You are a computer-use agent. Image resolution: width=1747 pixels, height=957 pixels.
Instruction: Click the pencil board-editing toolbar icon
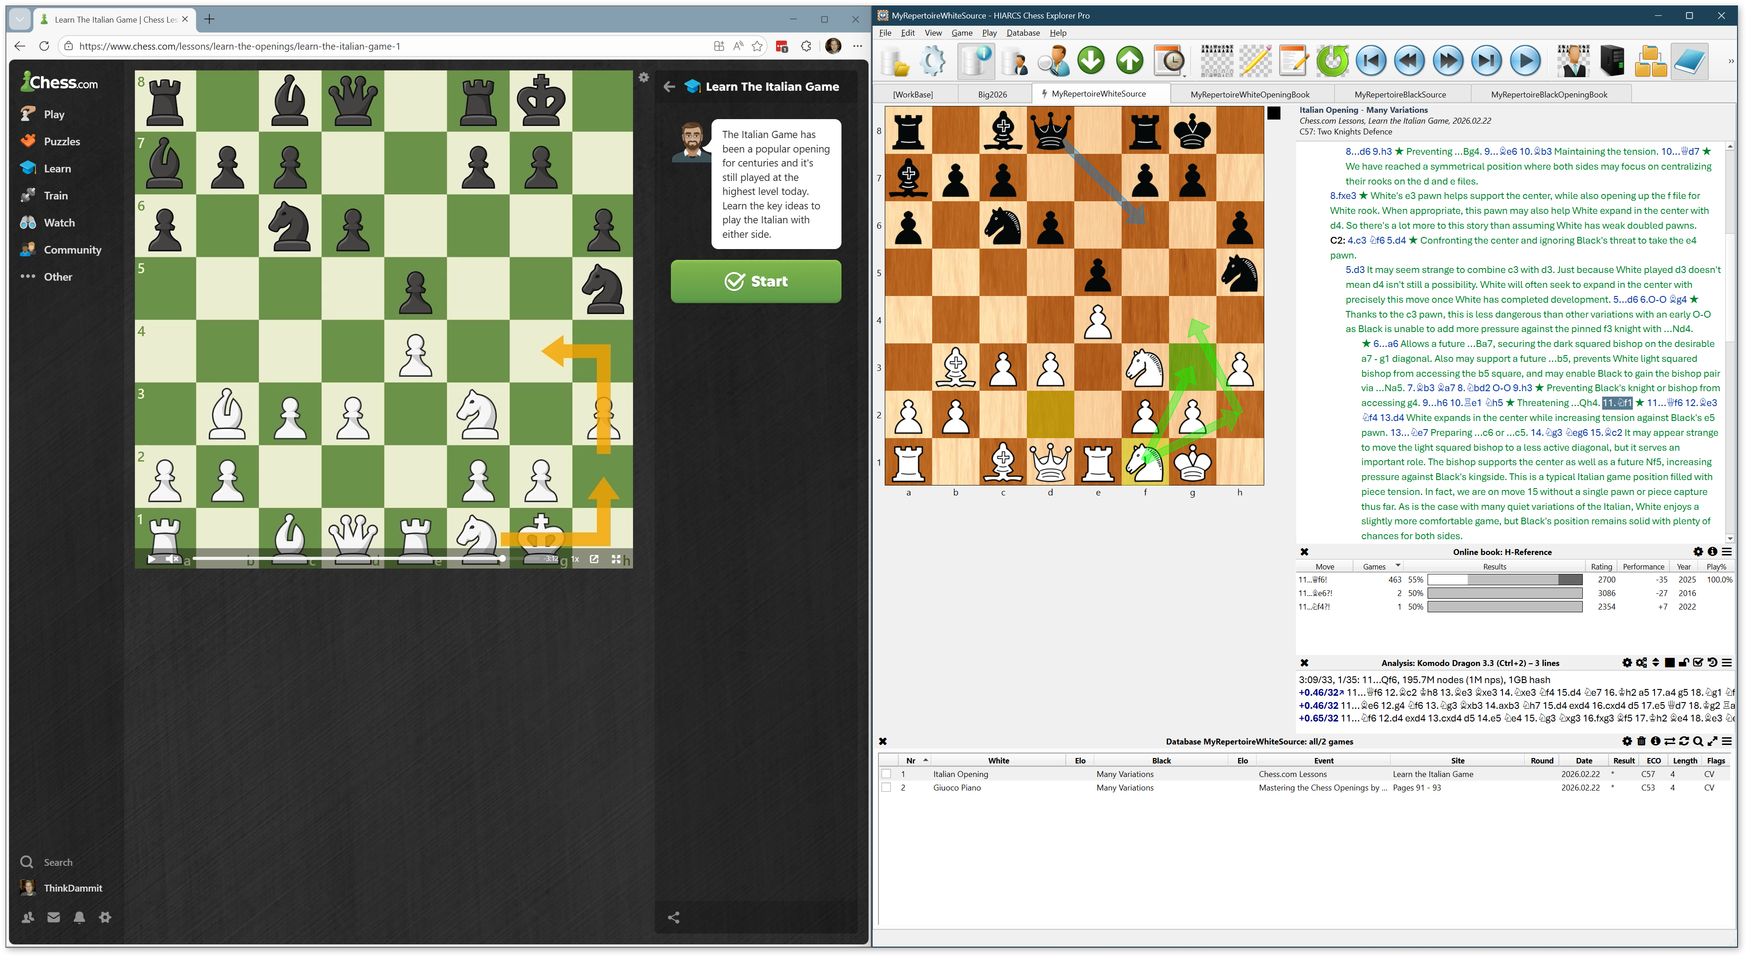point(1255,61)
